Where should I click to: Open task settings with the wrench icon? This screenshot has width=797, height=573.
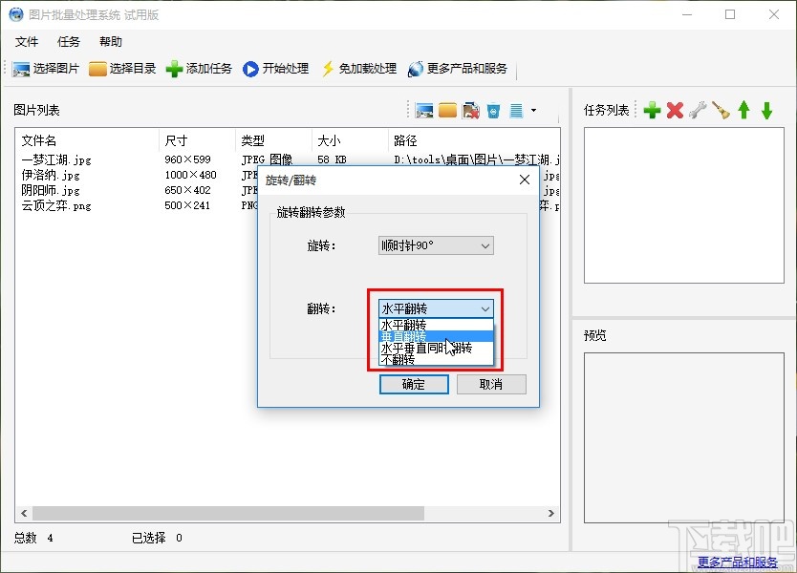[697, 109]
